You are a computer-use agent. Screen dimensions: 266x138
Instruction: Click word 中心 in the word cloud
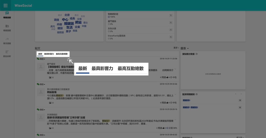[x=65, y=19]
